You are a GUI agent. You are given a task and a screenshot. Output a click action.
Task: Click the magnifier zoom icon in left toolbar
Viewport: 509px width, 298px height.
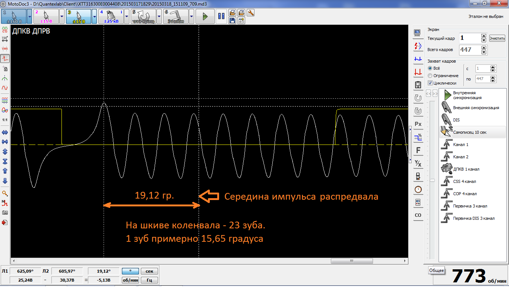5,193
